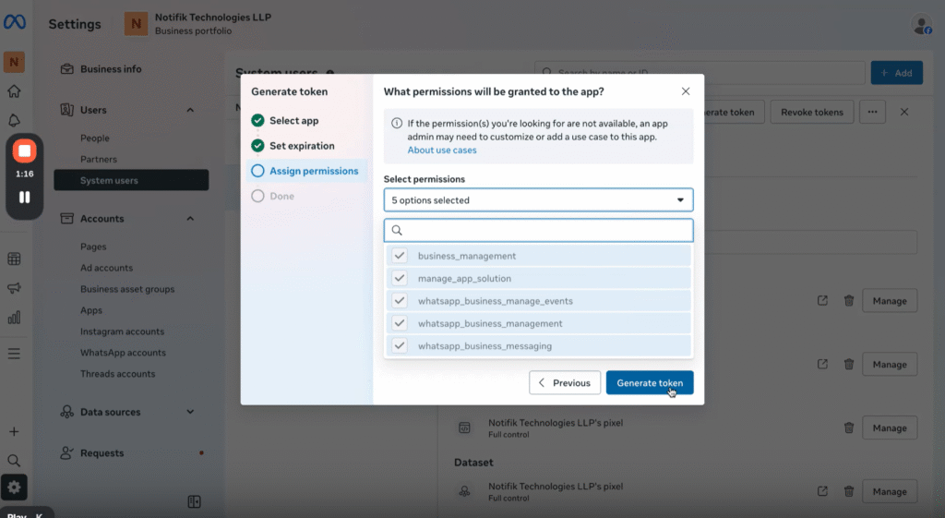Viewport: 945px width, 518px height.
Task: Click the permissions search field
Action: pos(544,231)
